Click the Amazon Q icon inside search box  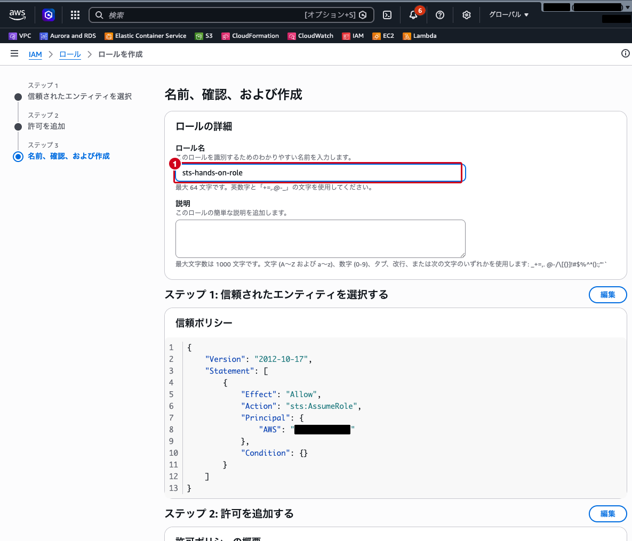[x=363, y=15]
